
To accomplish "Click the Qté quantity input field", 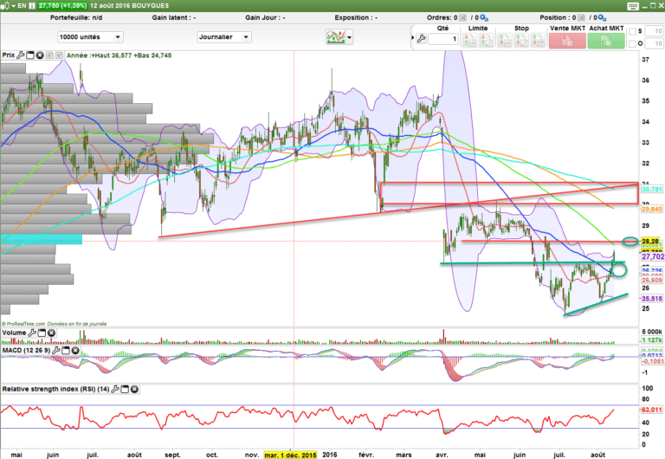I will pyautogui.click(x=443, y=39).
